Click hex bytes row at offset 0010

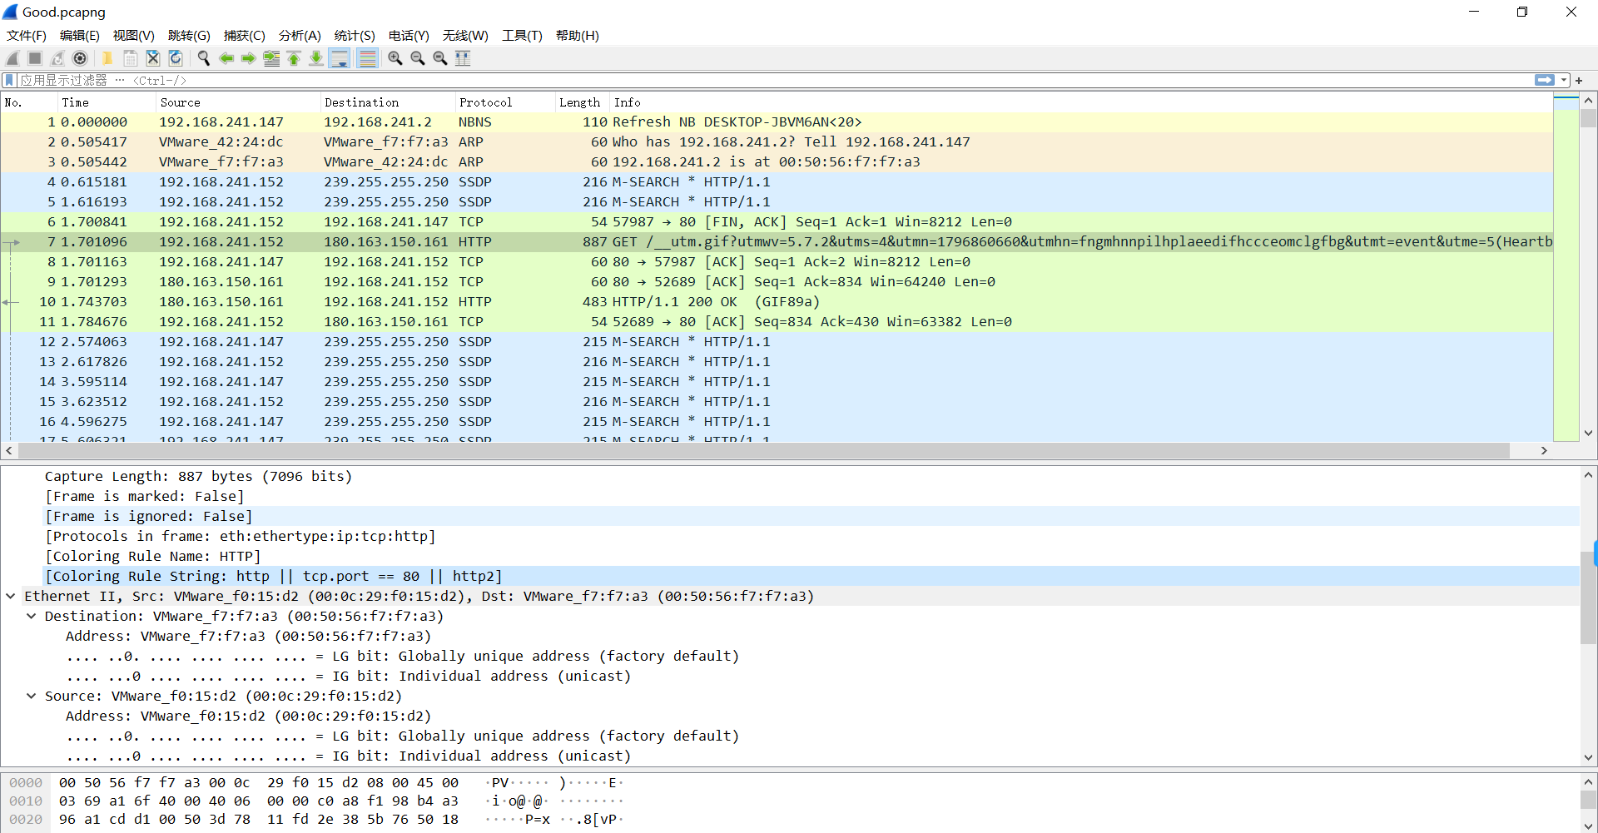pyautogui.click(x=259, y=801)
